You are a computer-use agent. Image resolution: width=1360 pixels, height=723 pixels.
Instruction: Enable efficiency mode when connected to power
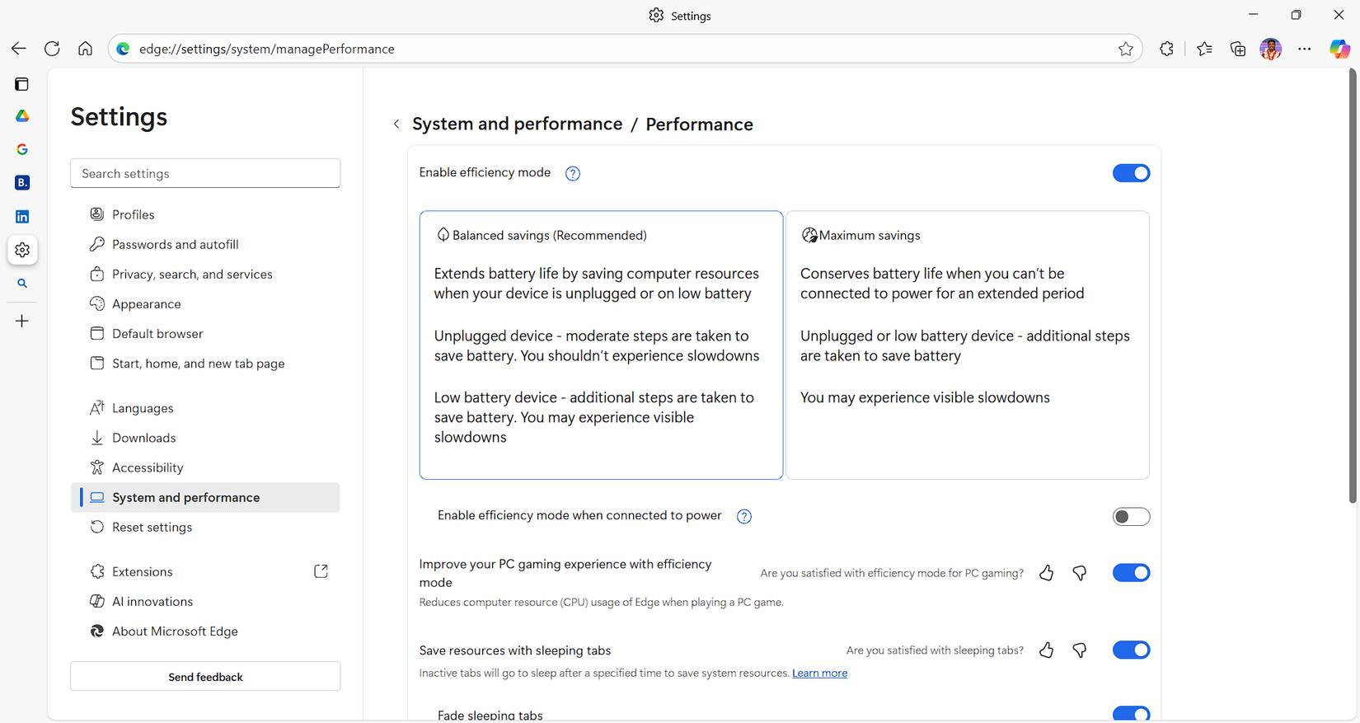[x=1131, y=517]
